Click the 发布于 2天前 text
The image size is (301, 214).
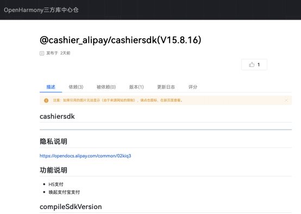[58, 53]
